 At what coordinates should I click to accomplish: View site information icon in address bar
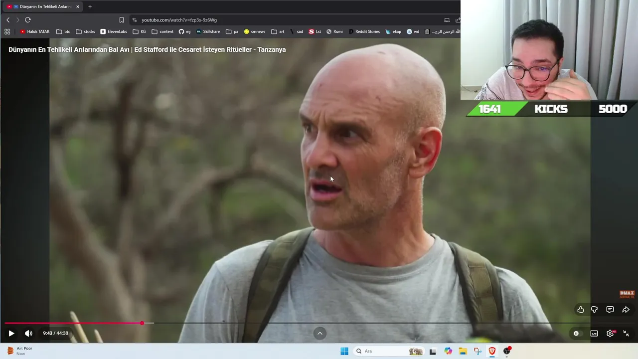tap(134, 20)
